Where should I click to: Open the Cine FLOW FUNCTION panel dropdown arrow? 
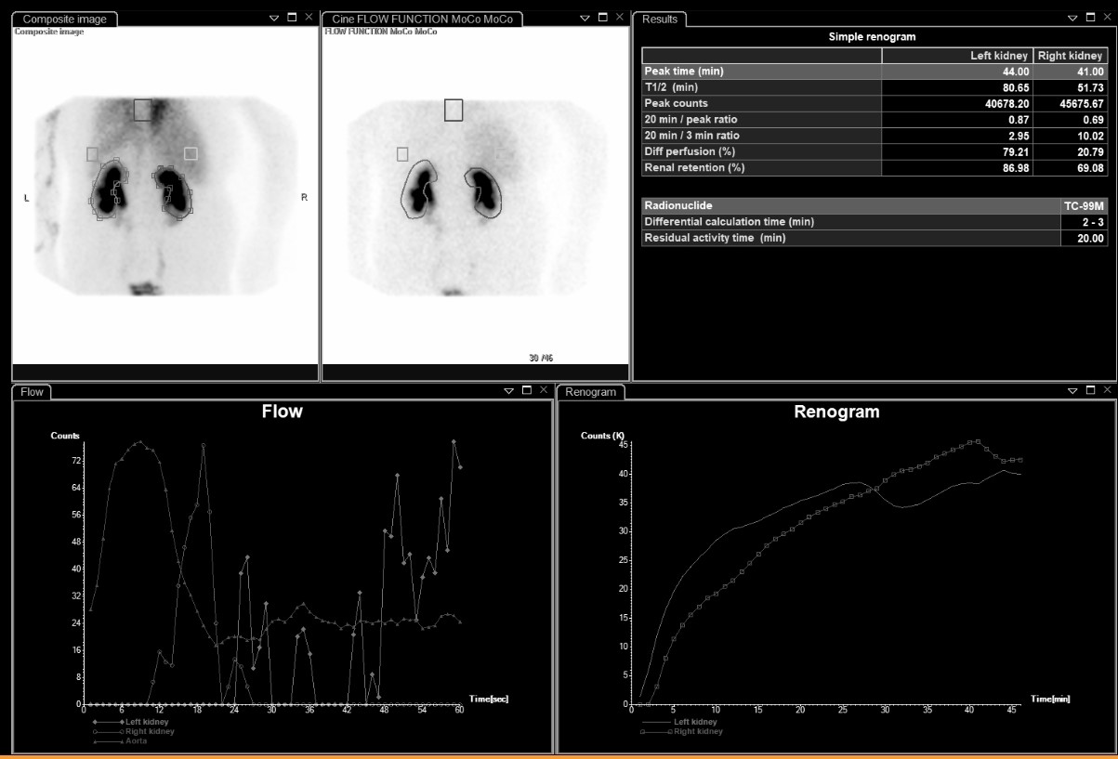[584, 18]
